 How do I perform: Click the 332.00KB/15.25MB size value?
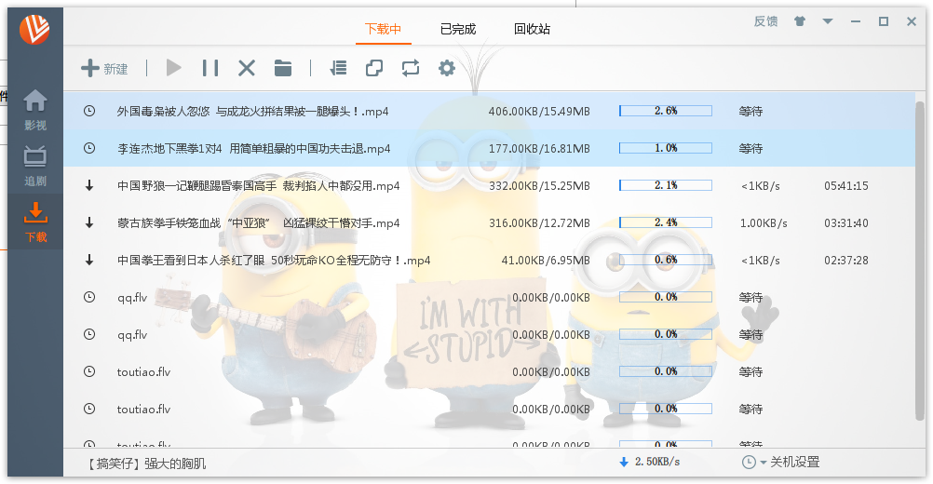tap(539, 186)
